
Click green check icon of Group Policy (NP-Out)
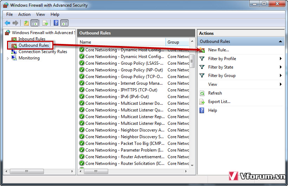coord(82,70)
